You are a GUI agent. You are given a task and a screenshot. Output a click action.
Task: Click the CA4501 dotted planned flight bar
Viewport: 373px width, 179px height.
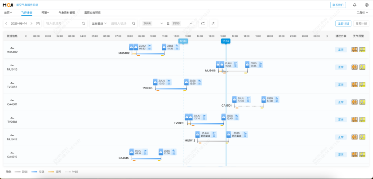click(x=249, y=106)
